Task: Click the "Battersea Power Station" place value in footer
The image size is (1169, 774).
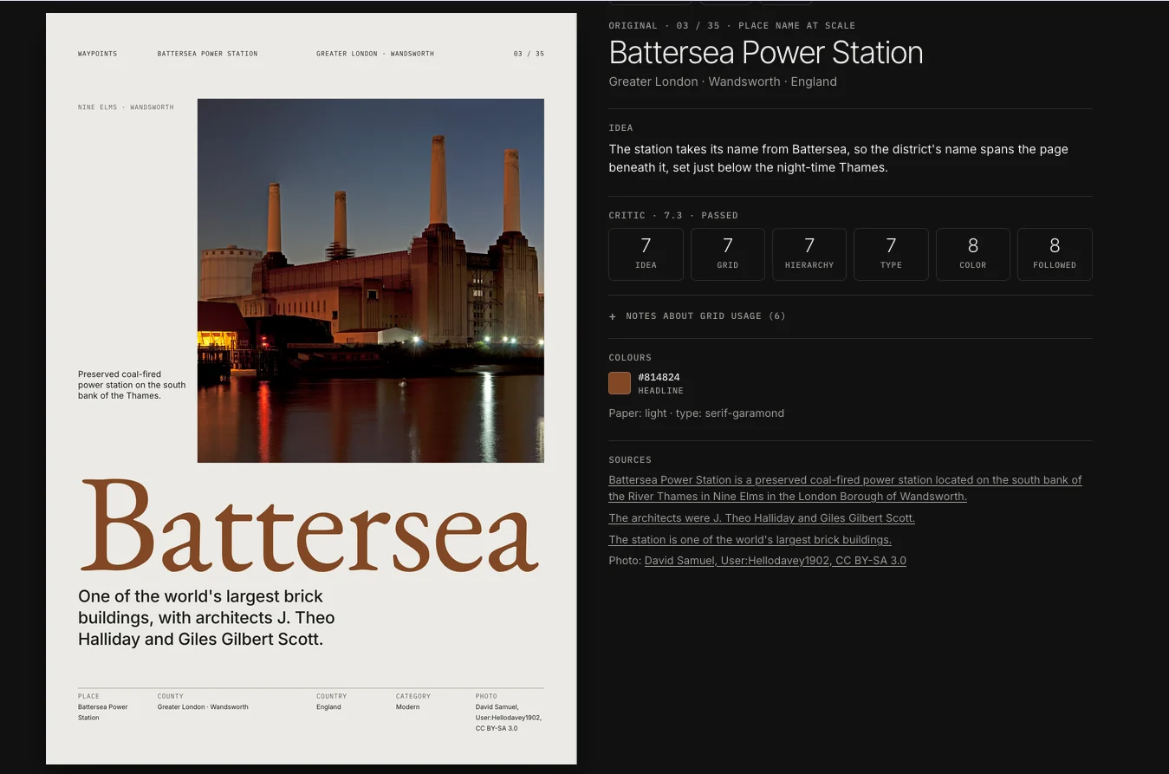Action: pos(102,712)
